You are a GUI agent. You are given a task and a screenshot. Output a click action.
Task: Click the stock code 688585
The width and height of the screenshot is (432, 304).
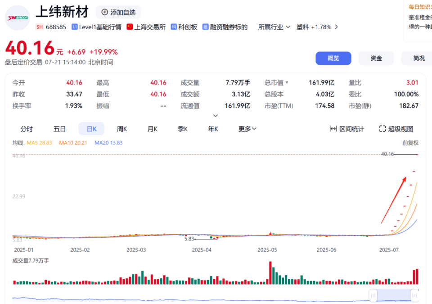tap(56, 27)
